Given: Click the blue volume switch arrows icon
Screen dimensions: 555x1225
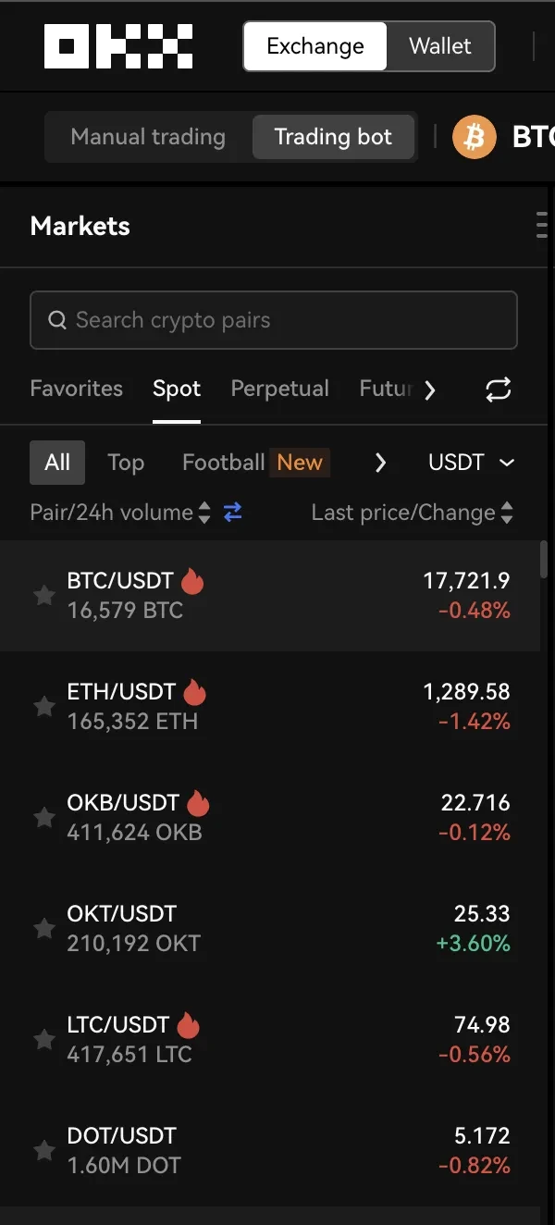Looking at the screenshot, I should pyautogui.click(x=233, y=512).
